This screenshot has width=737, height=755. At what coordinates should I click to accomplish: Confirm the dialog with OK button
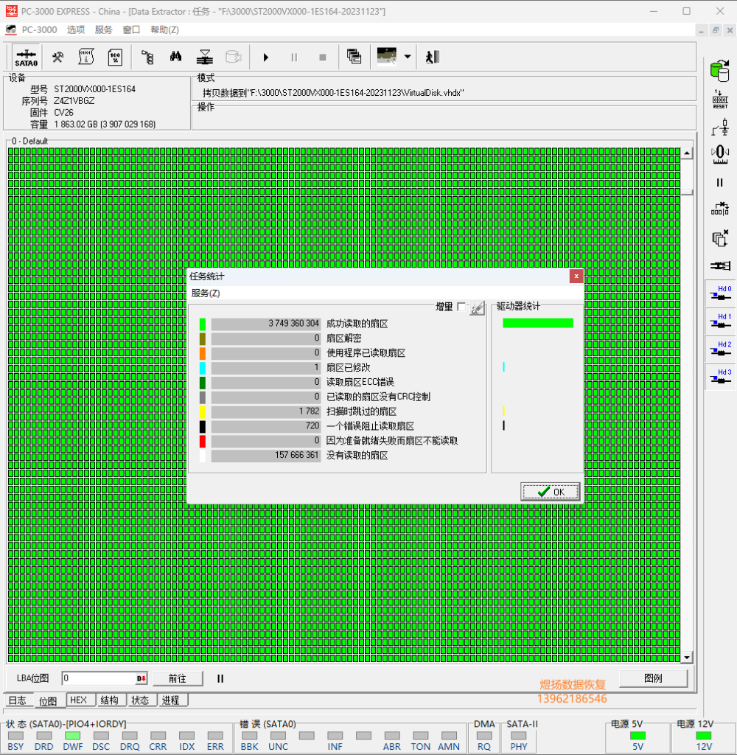click(x=551, y=492)
